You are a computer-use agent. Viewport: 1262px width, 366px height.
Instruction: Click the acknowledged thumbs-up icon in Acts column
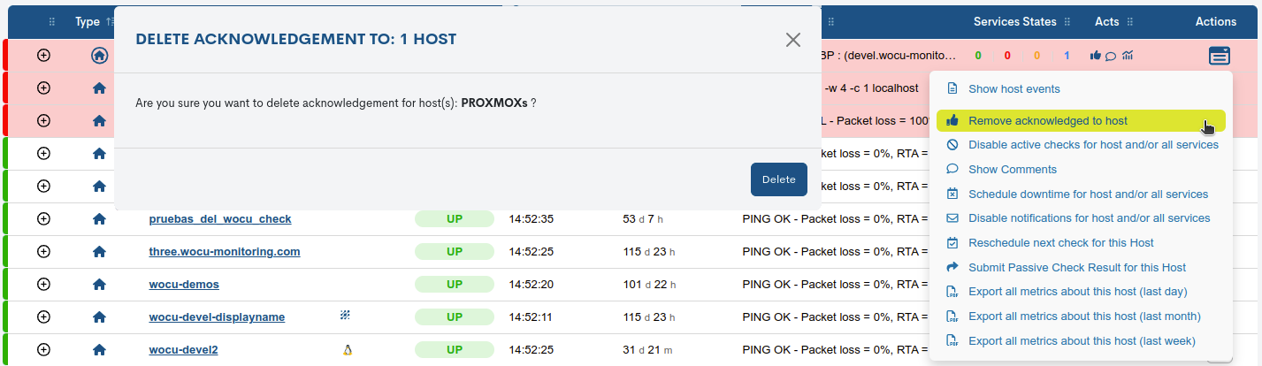pyautogui.click(x=1096, y=56)
